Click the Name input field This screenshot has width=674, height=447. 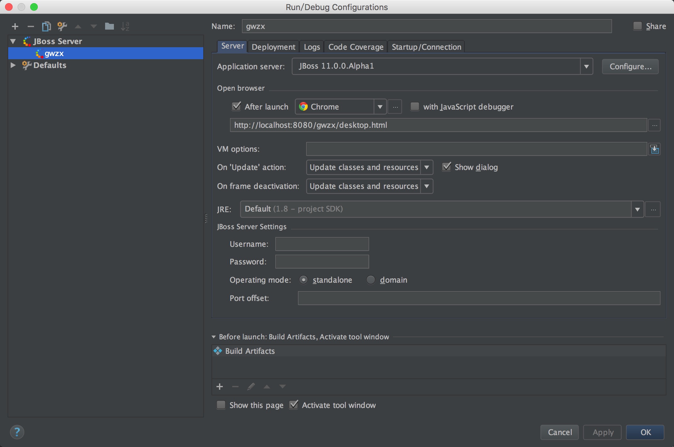(427, 26)
